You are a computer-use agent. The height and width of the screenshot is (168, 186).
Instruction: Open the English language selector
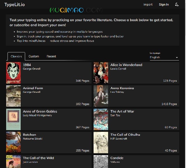click(x=164, y=57)
